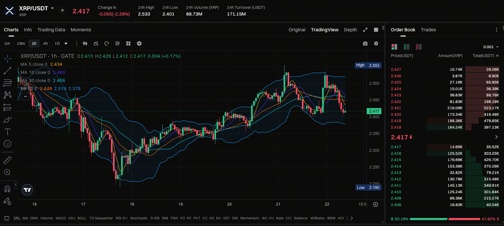Click the candlestick chart style icon
Screen dimensions: 504x226
(85, 44)
